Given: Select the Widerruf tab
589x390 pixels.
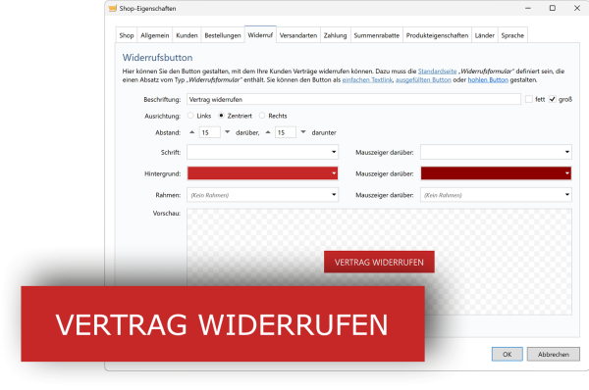Looking at the screenshot, I should click(260, 34).
